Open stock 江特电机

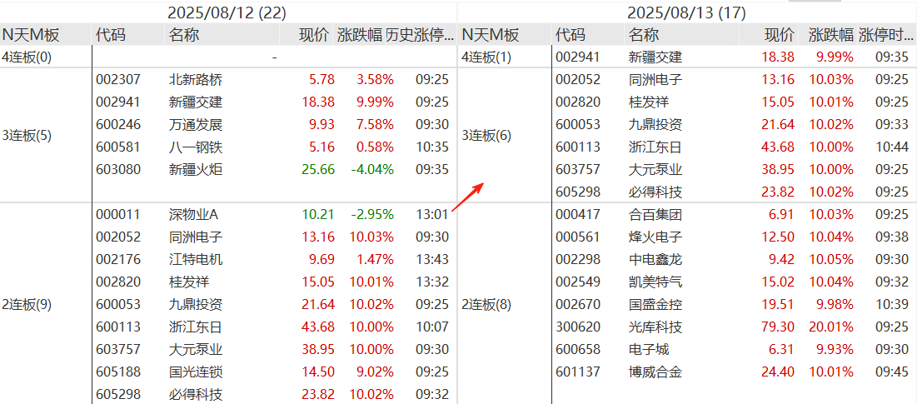coord(196,260)
